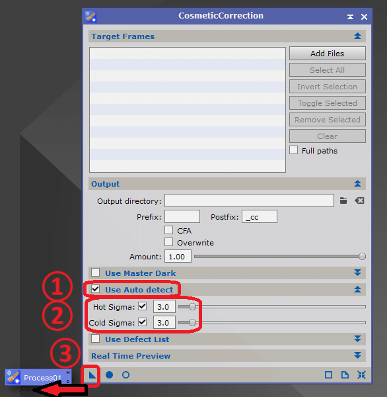The height and width of the screenshot is (397, 387).
Task: Toggle the Hot Sigma checkbox
Action: coord(142,306)
